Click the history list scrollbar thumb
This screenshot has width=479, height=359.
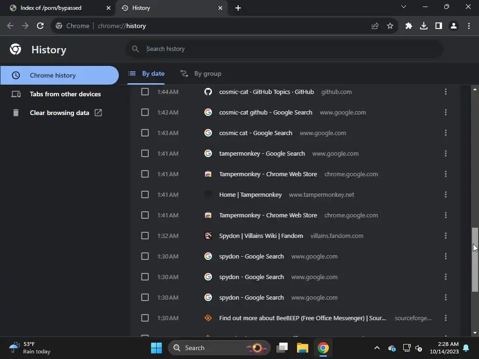(x=475, y=259)
